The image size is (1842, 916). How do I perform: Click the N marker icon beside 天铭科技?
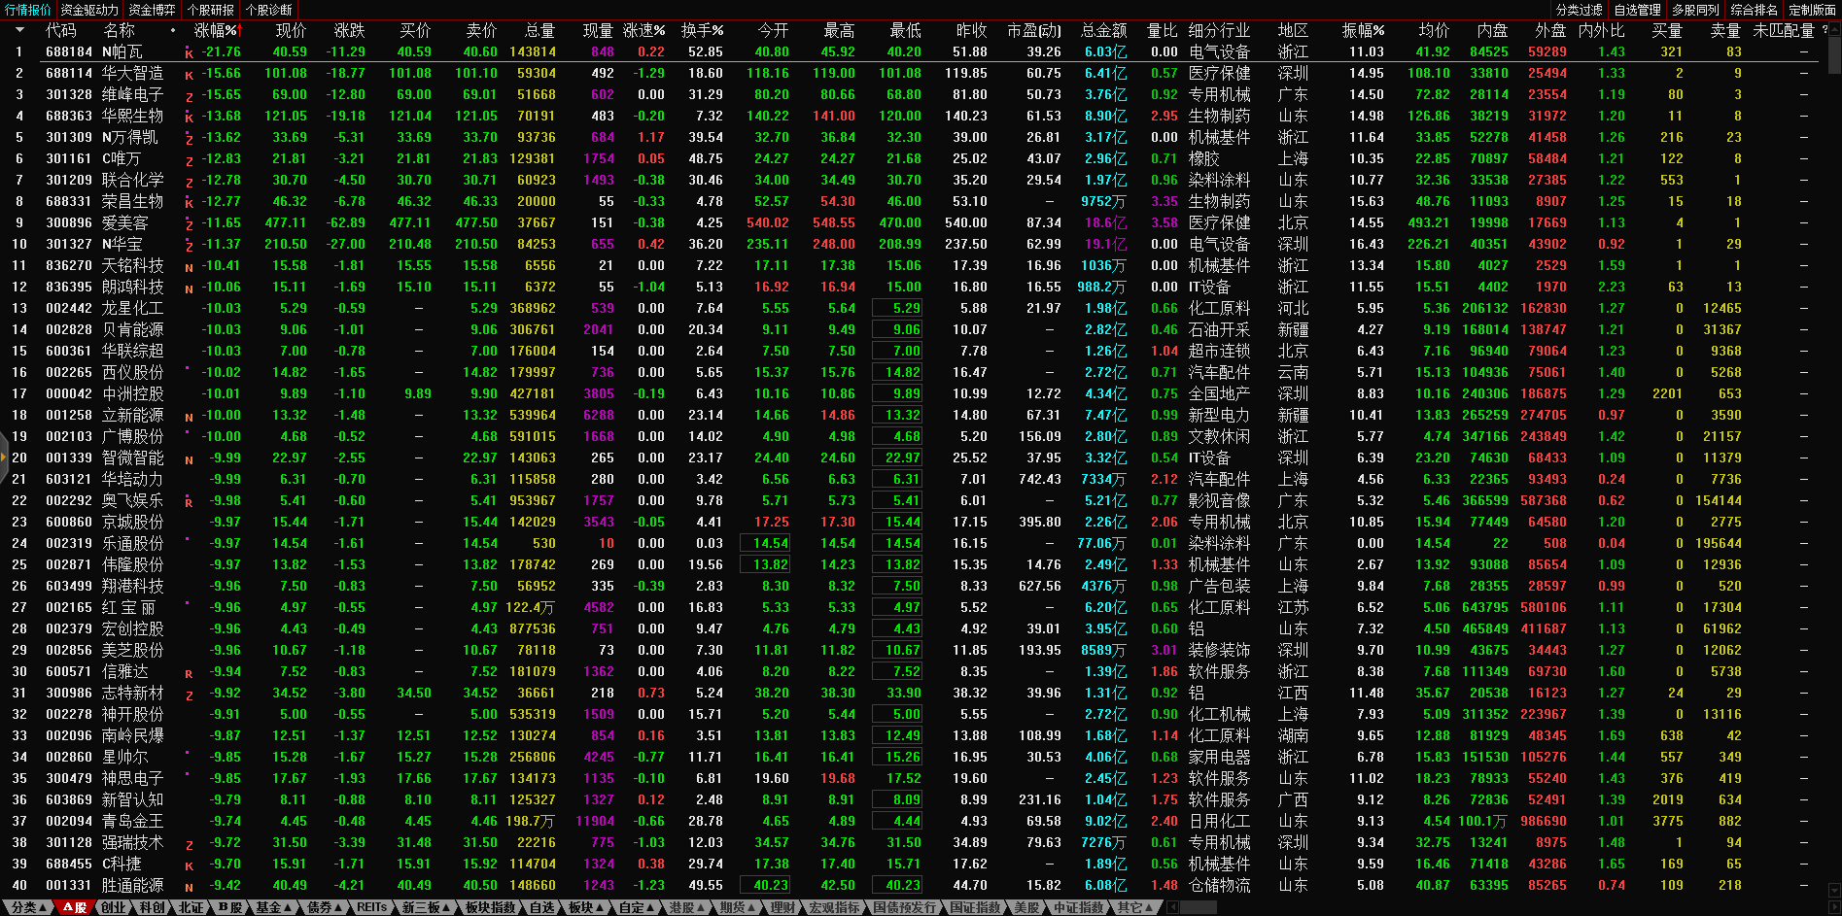(189, 267)
